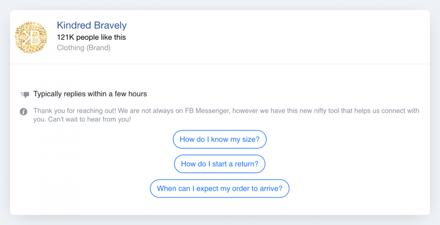440x225 pixels.
Task: Click the divider line below the page header
Action: 220,64
